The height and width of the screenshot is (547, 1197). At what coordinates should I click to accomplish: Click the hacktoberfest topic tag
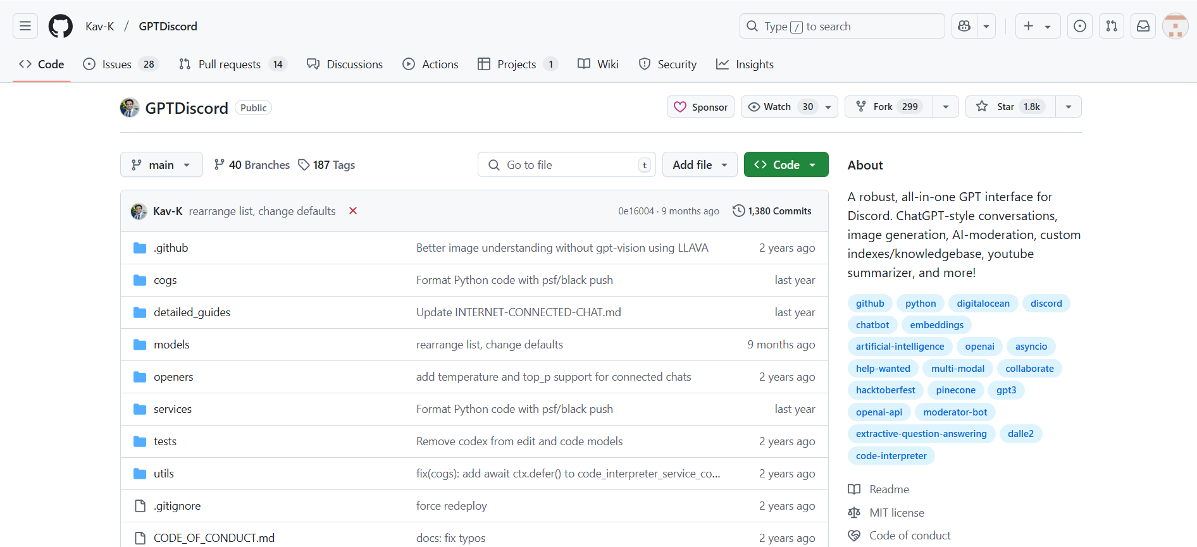click(x=886, y=390)
